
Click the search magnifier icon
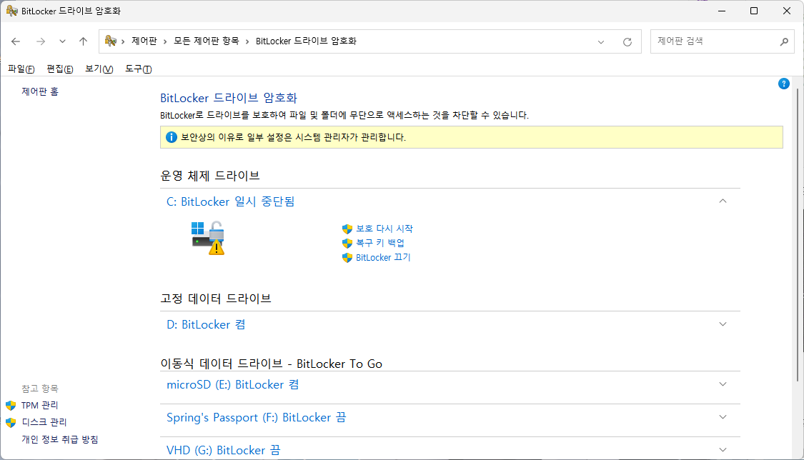784,42
